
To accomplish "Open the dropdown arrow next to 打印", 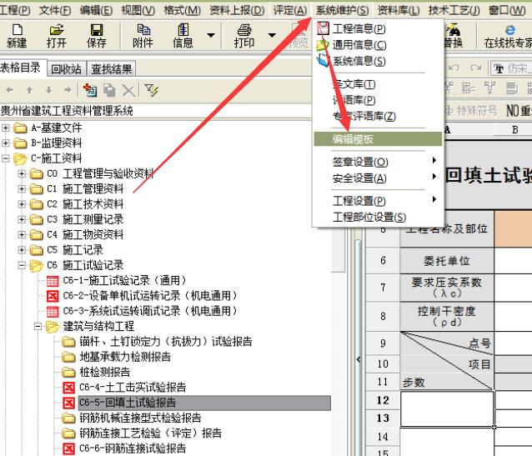I will tap(272, 35).
